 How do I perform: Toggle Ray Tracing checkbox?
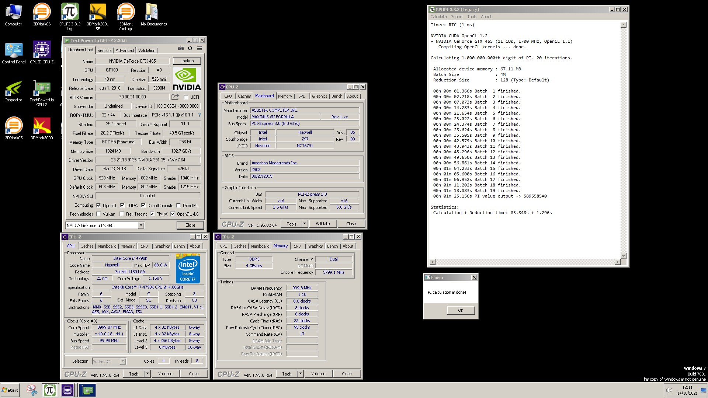(122, 214)
